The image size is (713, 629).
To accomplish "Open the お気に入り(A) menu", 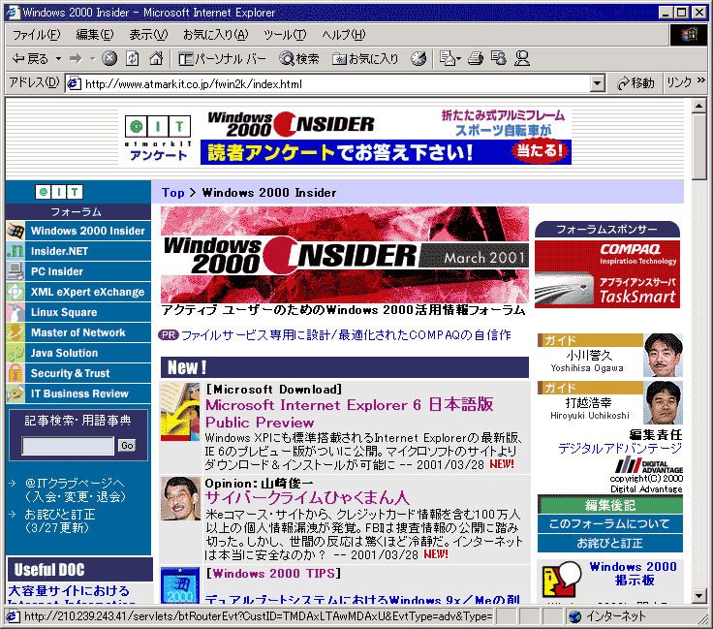I will point(215,35).
